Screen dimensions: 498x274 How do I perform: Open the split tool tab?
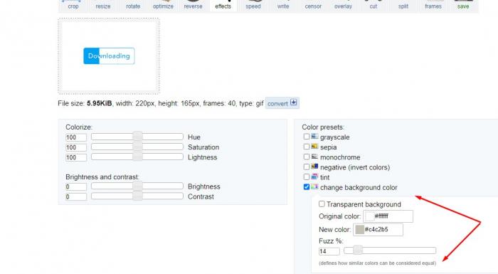point(403,6)
